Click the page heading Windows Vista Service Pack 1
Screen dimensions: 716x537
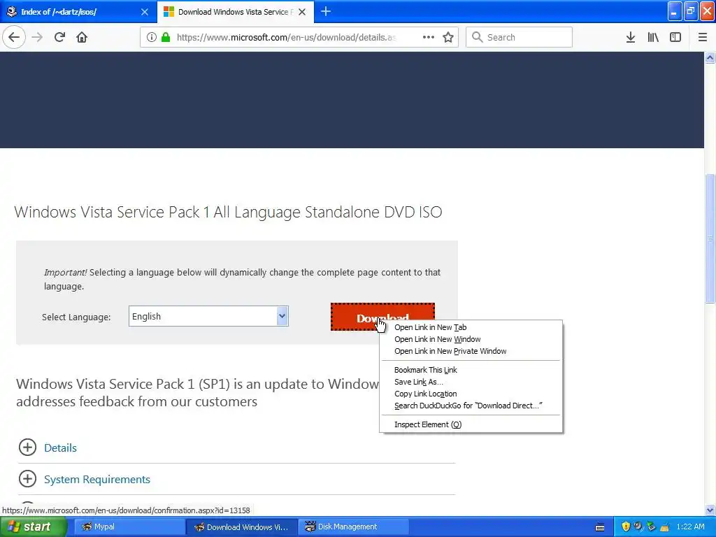coord(229,212)
